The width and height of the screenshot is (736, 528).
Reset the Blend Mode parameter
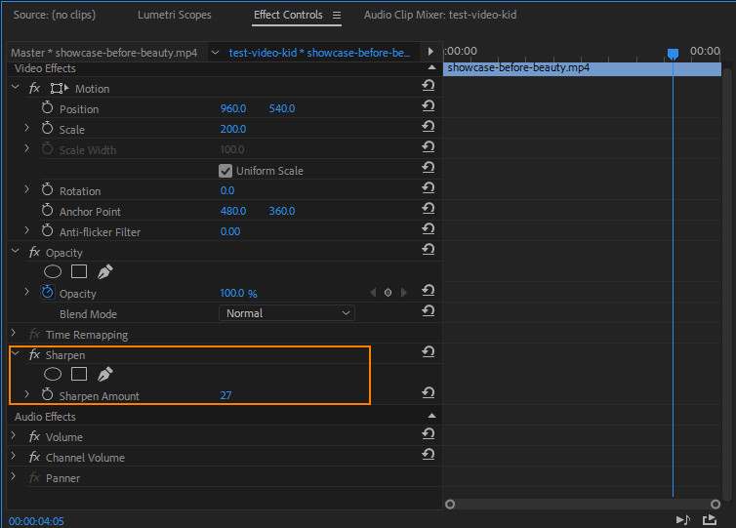[x=429, y=311]
